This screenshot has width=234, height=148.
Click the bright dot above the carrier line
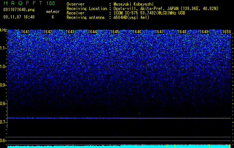pos(140,113)
